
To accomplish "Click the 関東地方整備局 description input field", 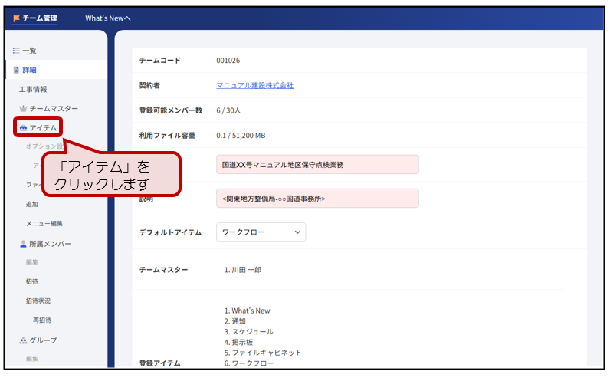I will click(317, 199).
